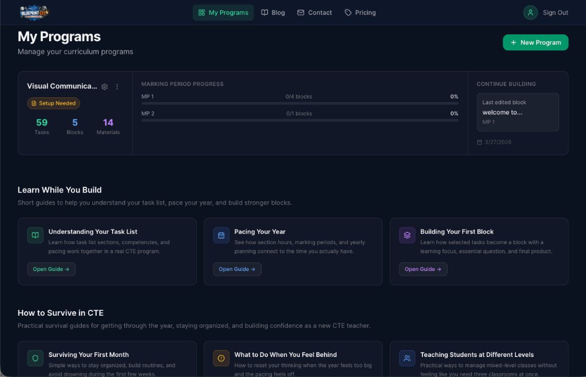Click the 0/4 blocks label
586x377 pixels.
pyautogui.click(x=299, y=96)
